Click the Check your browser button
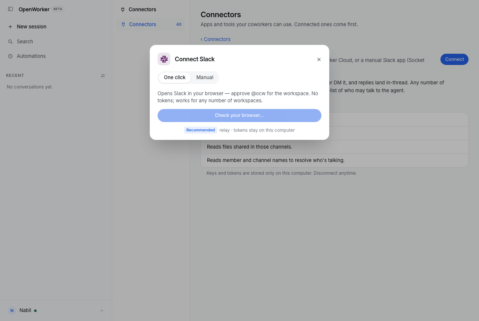 point(239,115)
